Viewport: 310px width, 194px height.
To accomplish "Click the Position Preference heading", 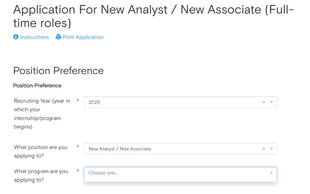I will [58, 71].
